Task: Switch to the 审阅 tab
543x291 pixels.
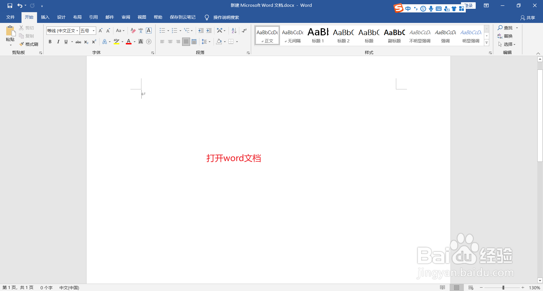Action: pos(126,17)
